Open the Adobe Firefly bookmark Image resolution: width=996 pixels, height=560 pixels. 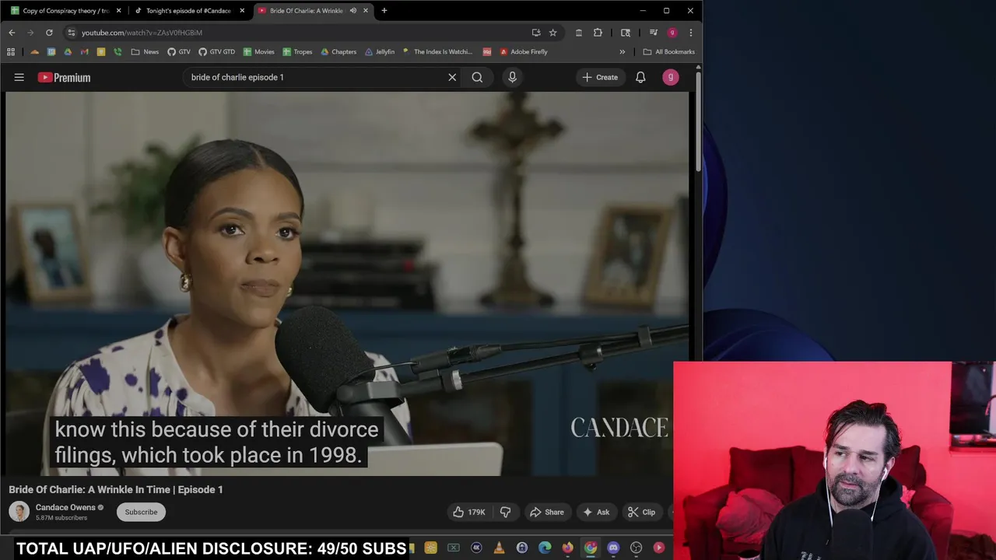coord(524,52)
